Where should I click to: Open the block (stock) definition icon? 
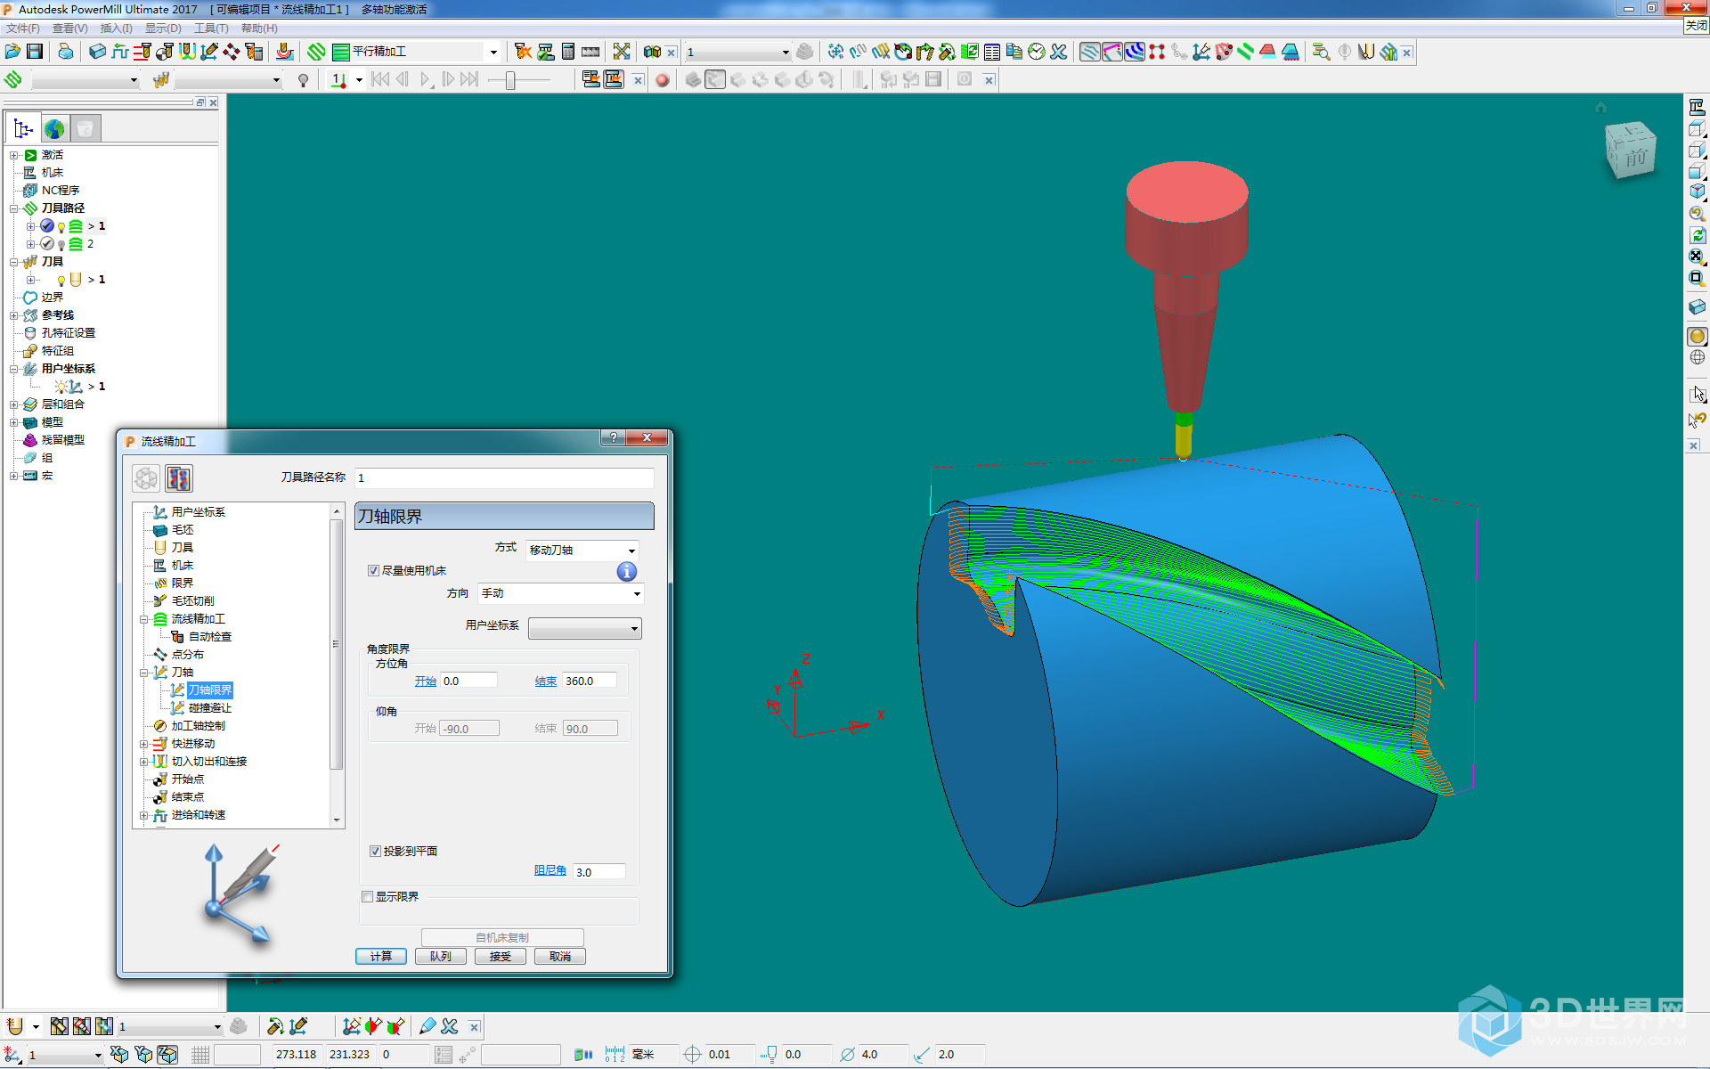(97, 52)
